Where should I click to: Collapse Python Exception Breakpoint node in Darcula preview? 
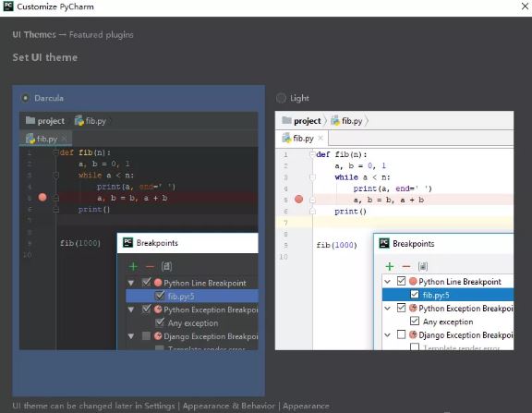tap(131, 310)
